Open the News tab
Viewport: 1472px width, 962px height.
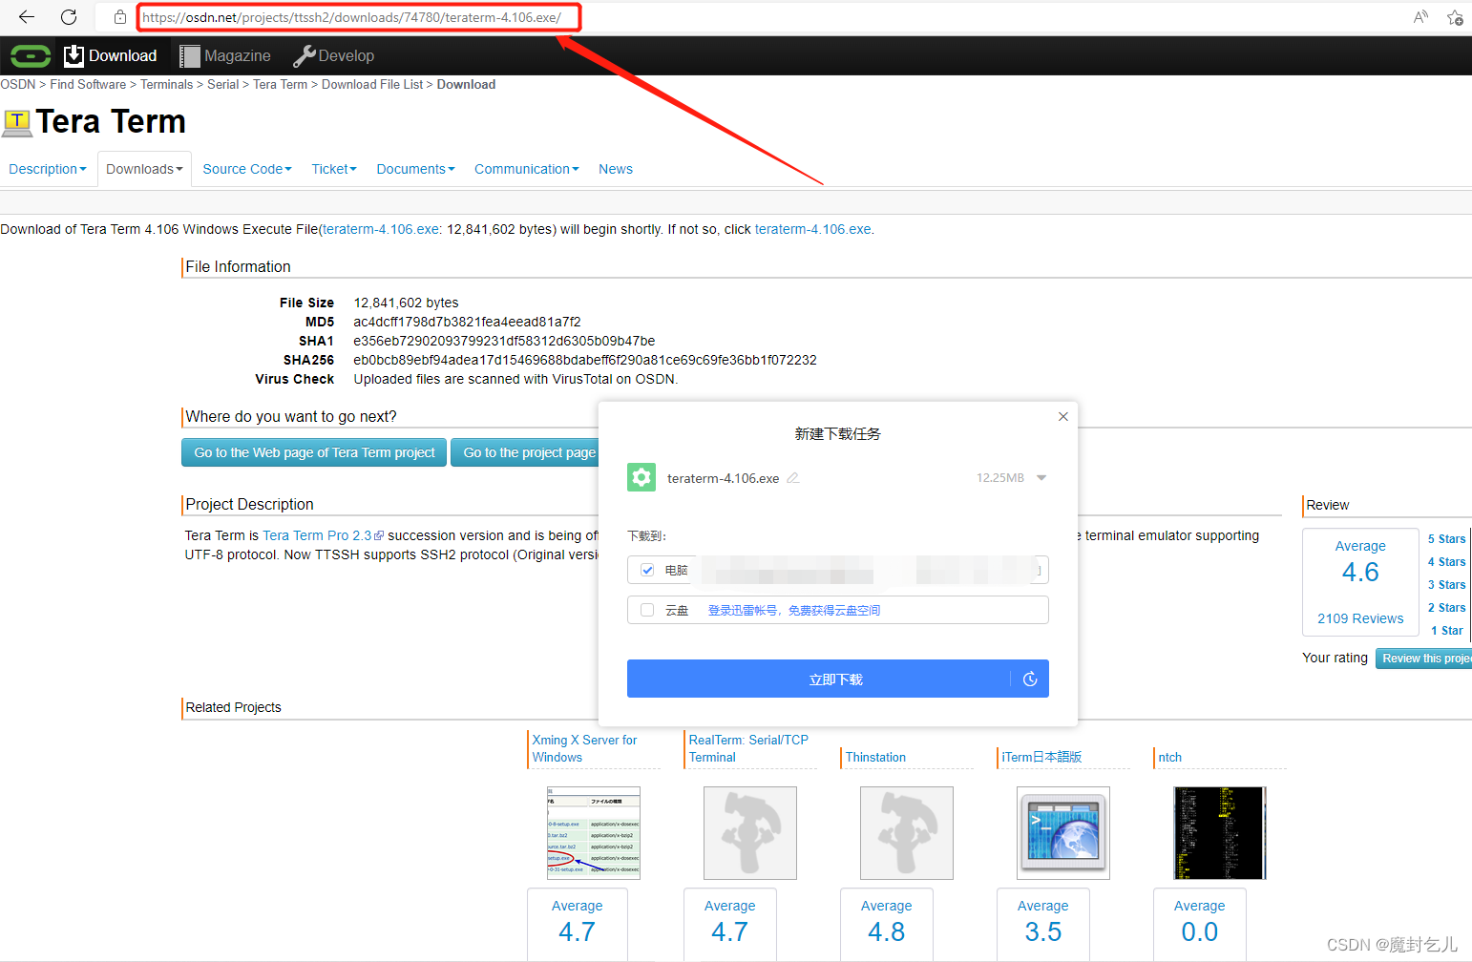[616, 169]
